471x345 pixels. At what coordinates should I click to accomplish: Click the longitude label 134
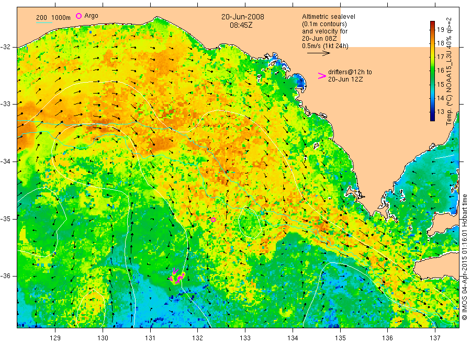[293, 338]
